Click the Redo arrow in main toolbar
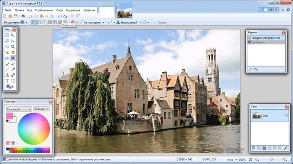 (x=65, y=16)
